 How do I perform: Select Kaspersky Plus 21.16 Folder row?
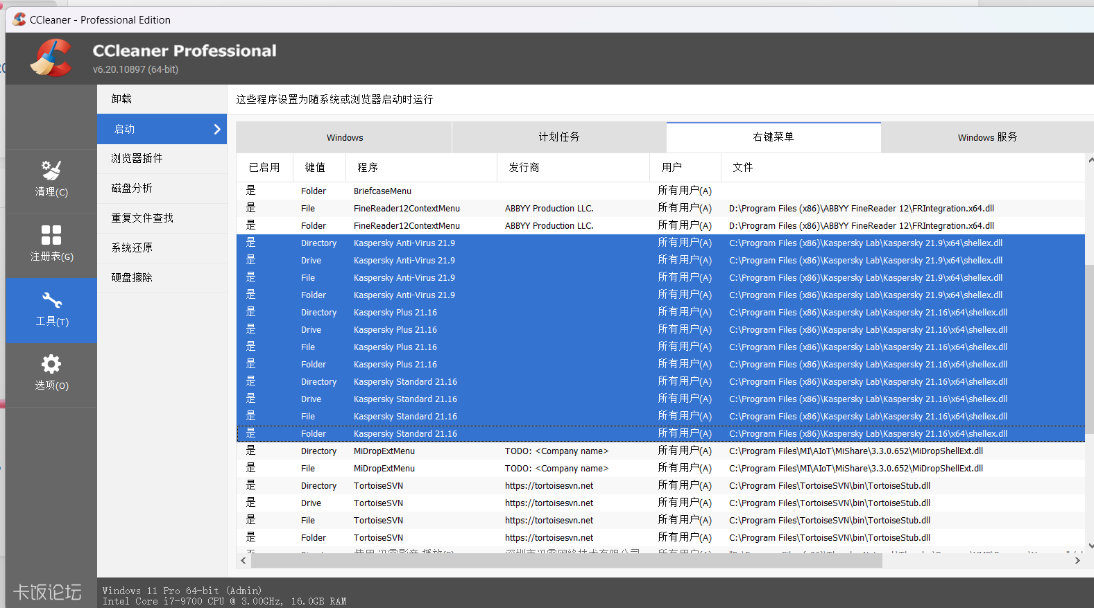coord(660,364)
